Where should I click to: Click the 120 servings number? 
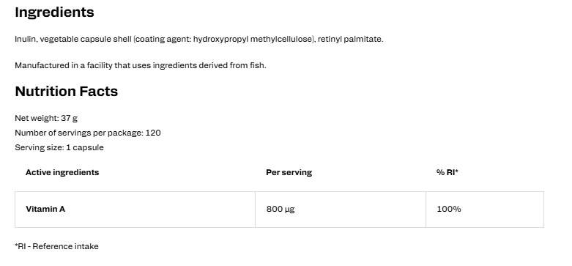pyautogui.click(x=153, y=133)
